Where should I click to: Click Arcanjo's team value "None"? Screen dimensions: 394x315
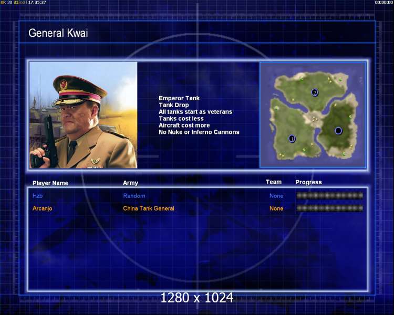coord(276,208)
